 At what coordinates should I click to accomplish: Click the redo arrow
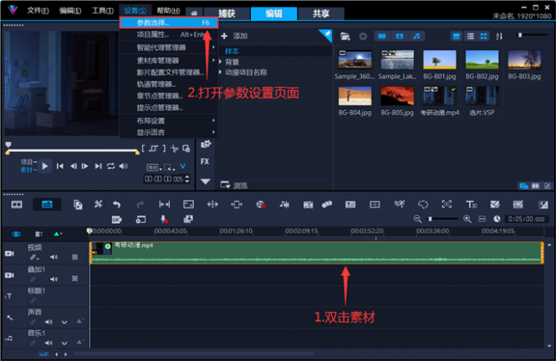(141, 204)
